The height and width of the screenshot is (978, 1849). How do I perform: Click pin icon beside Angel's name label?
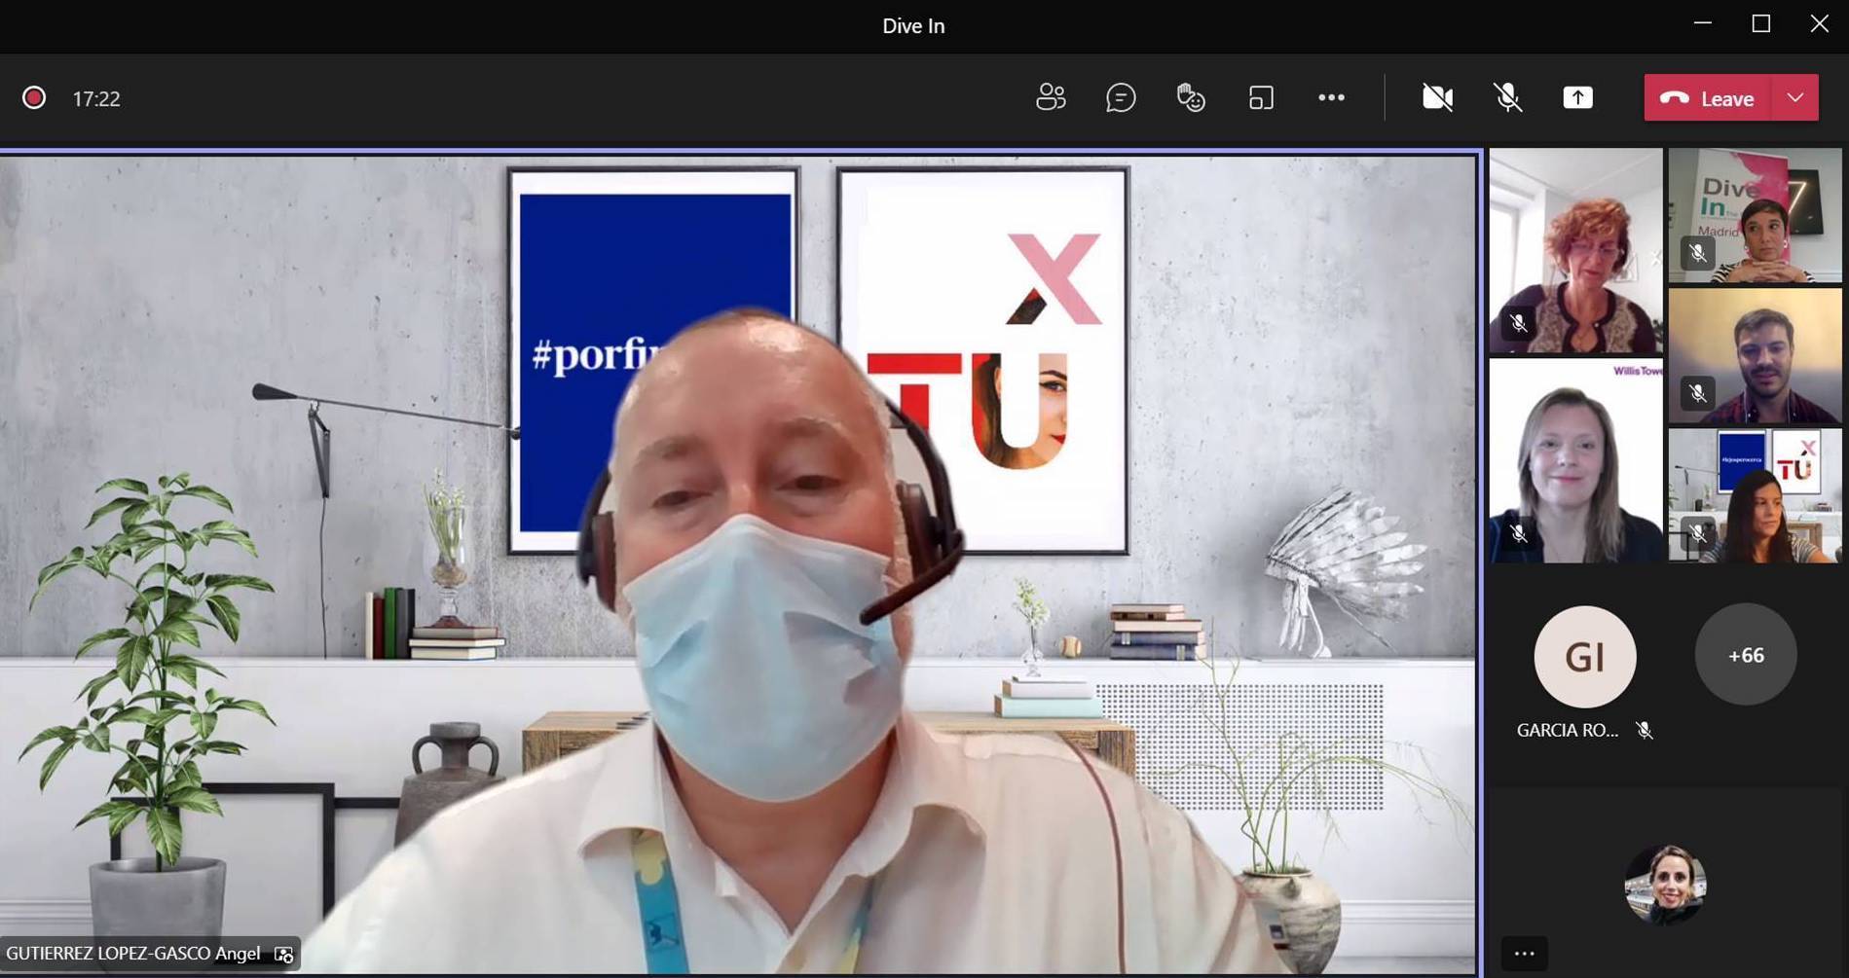pos(283,954)
